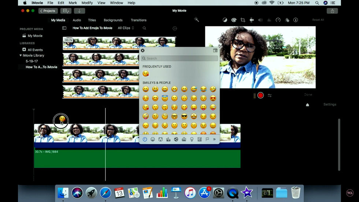
Task: Toggle the libraries sidebar visibility
Action: (64, 28)
